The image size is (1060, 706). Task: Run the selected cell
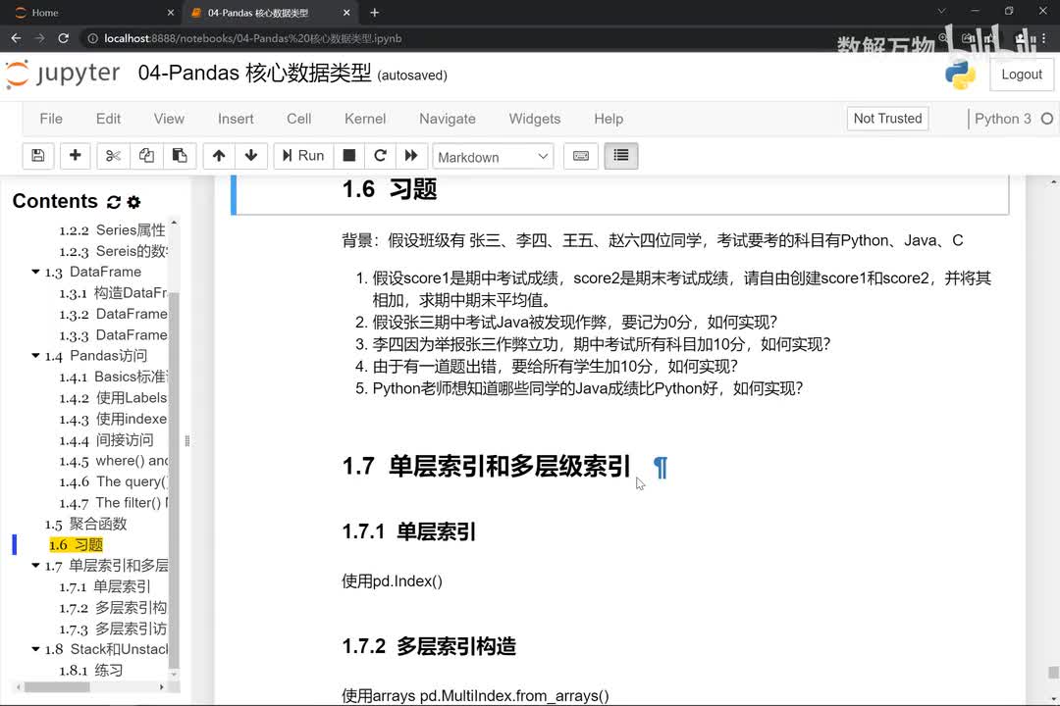[303, 156]
